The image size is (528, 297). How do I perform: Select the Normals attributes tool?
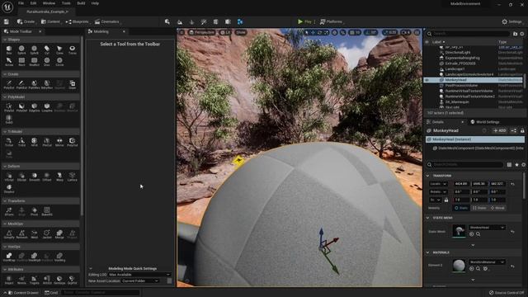pos(21,280)
